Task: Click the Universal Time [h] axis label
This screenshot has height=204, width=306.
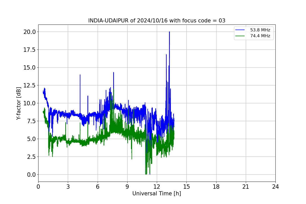Action: pyautogui.click(x=157, y=194)
